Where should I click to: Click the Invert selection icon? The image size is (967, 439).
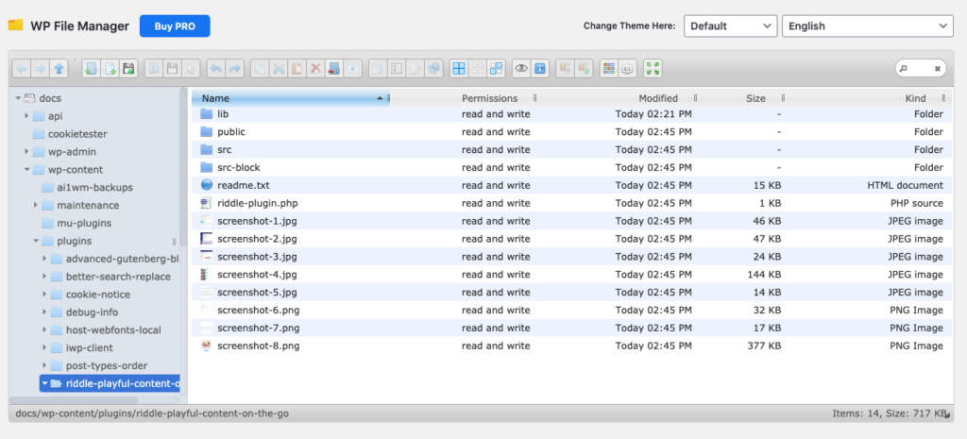click(x=496, y=68)
